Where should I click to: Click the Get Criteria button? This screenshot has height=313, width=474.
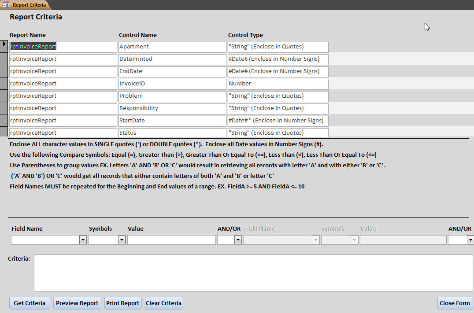pos(30,303)
